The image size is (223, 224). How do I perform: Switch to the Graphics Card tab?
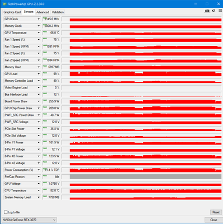point(12,12)
